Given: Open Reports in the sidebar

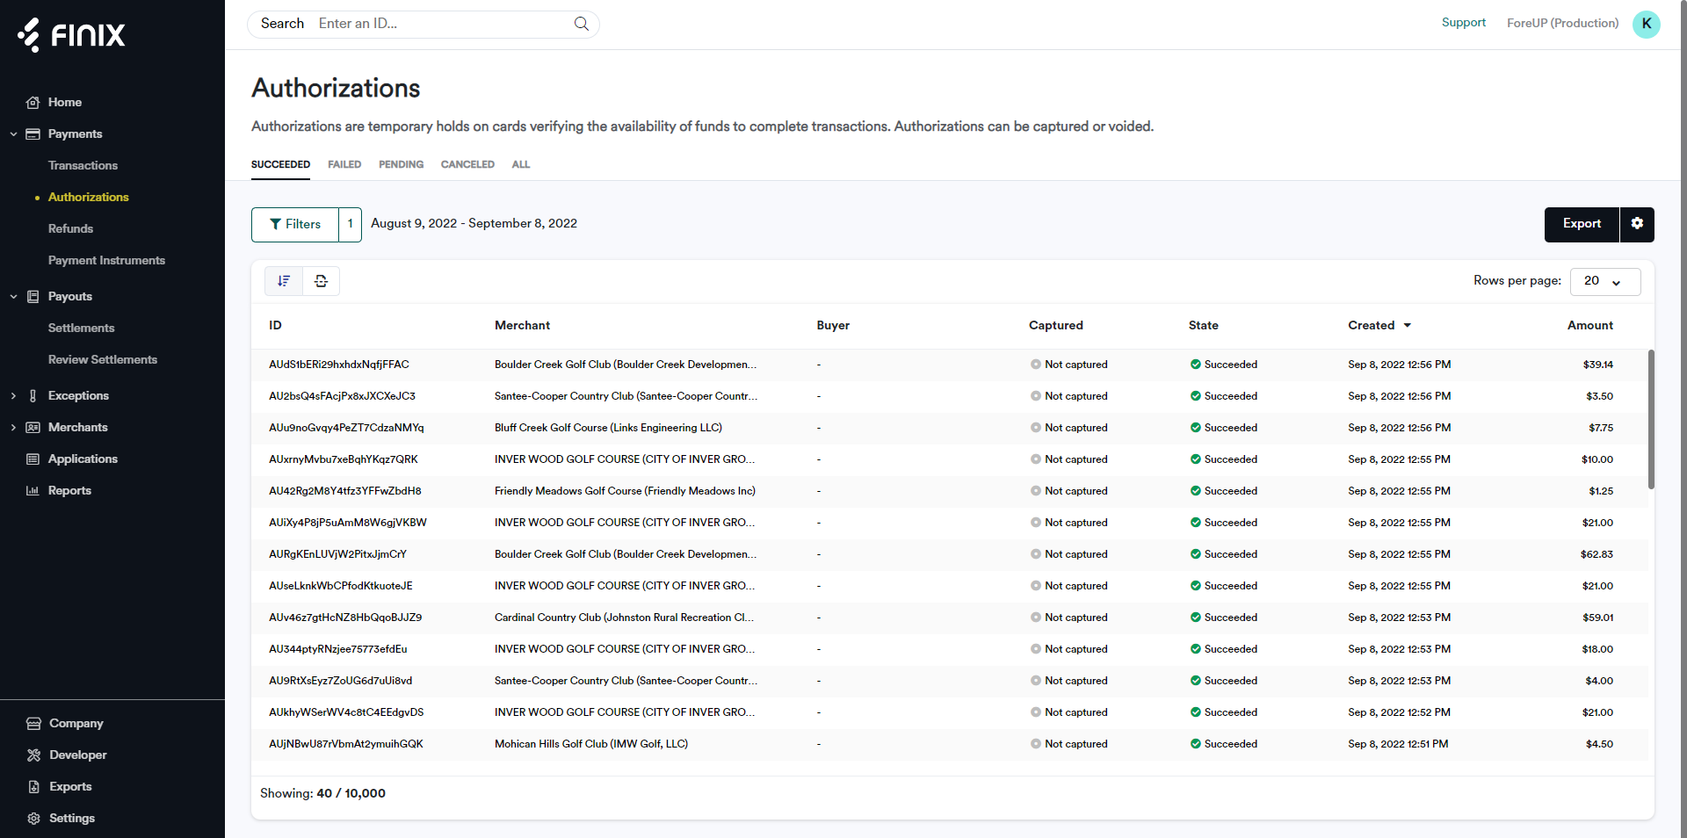Looking at the screenshot, I should coord(69,491).
